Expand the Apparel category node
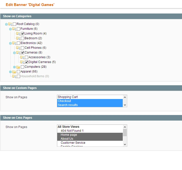This screenshot has width=182, height=170. [x=10, y=72]
